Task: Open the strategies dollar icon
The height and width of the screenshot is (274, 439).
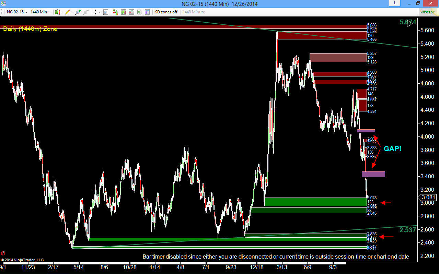Action: click(139, 12)
